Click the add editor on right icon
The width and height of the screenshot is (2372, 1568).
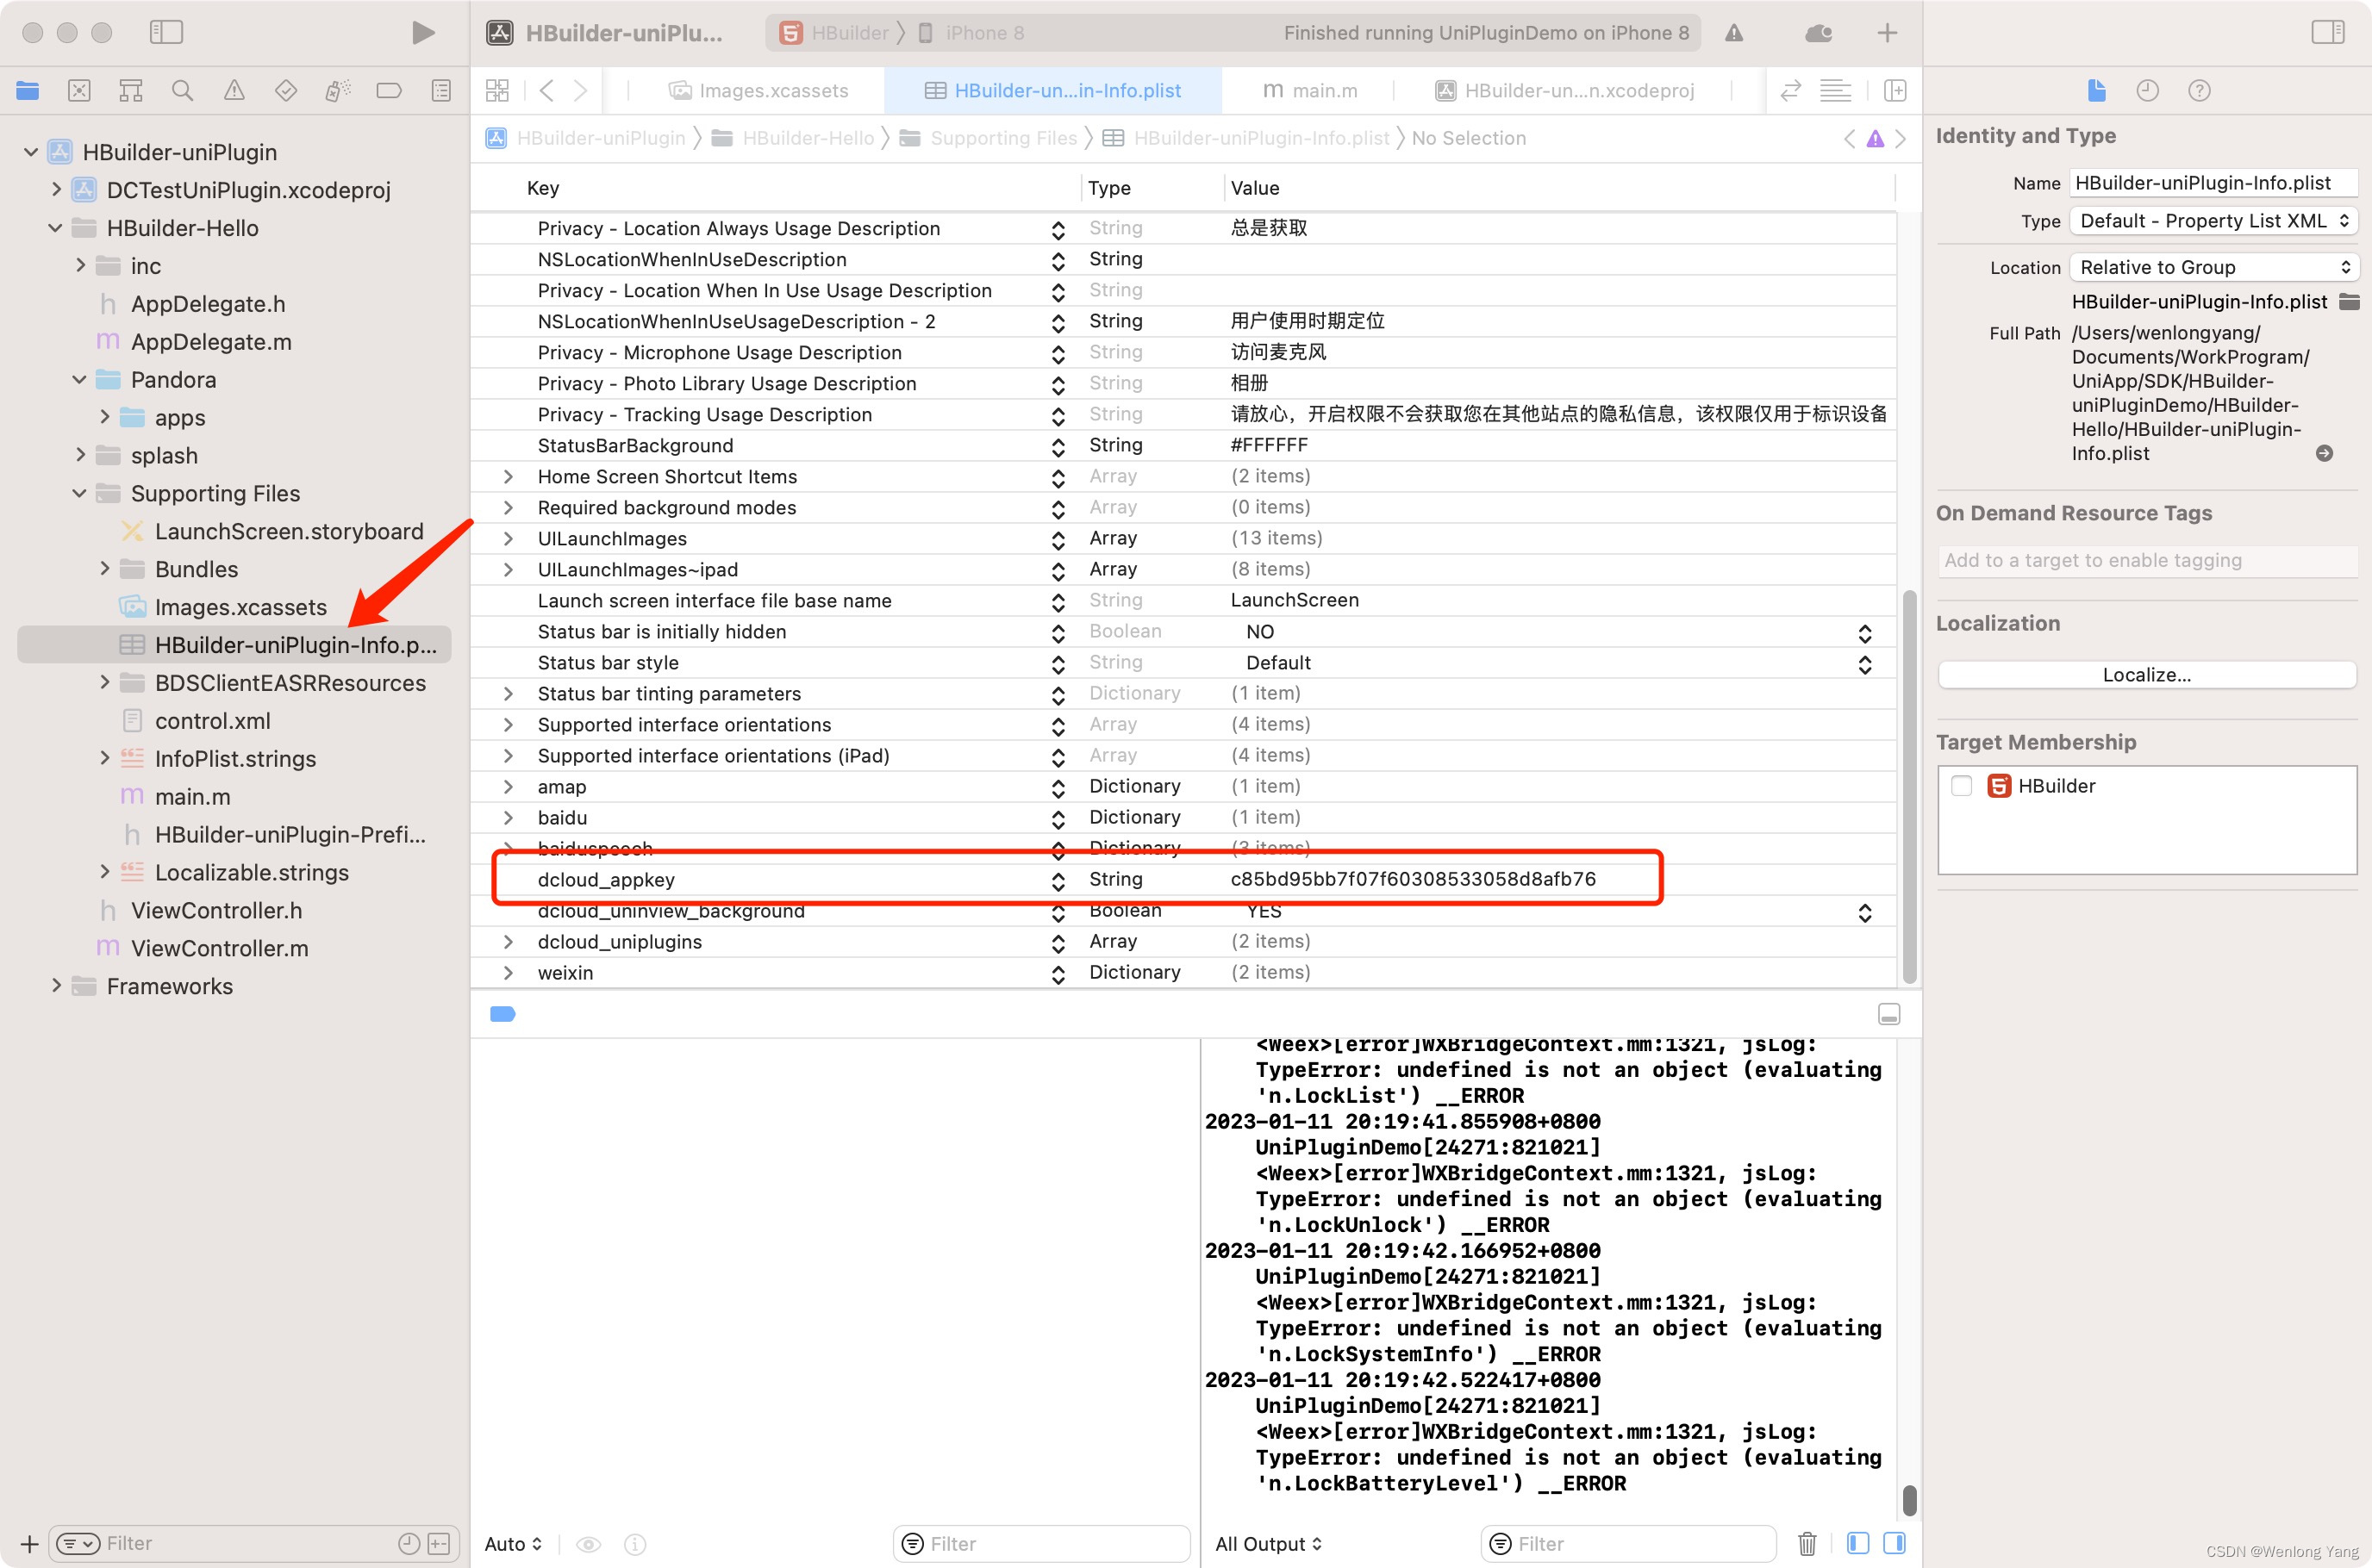tap(1894, 91)
